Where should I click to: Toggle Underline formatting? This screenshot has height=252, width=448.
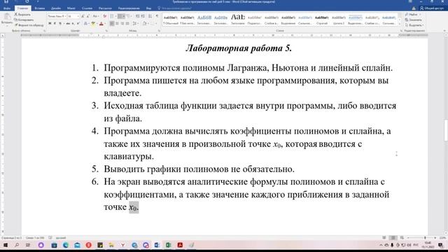click(x=60, y=24)
